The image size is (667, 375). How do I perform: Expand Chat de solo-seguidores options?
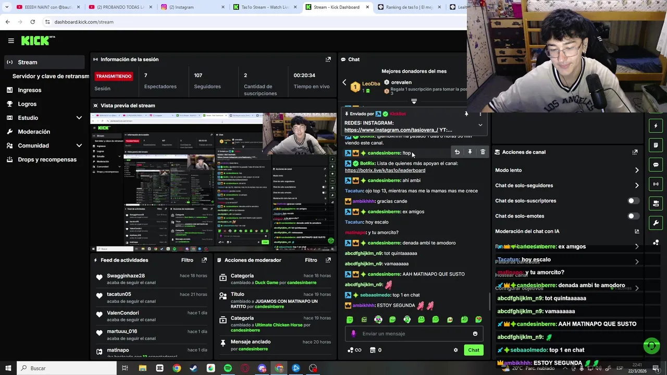click(x=637, y=185)
